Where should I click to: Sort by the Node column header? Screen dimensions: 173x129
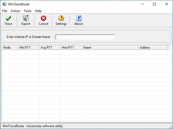tap(10, 48)
